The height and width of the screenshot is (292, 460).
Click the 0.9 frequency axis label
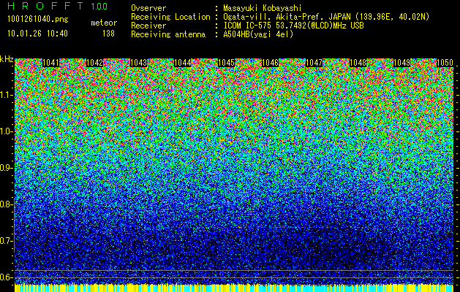point(6,168)
